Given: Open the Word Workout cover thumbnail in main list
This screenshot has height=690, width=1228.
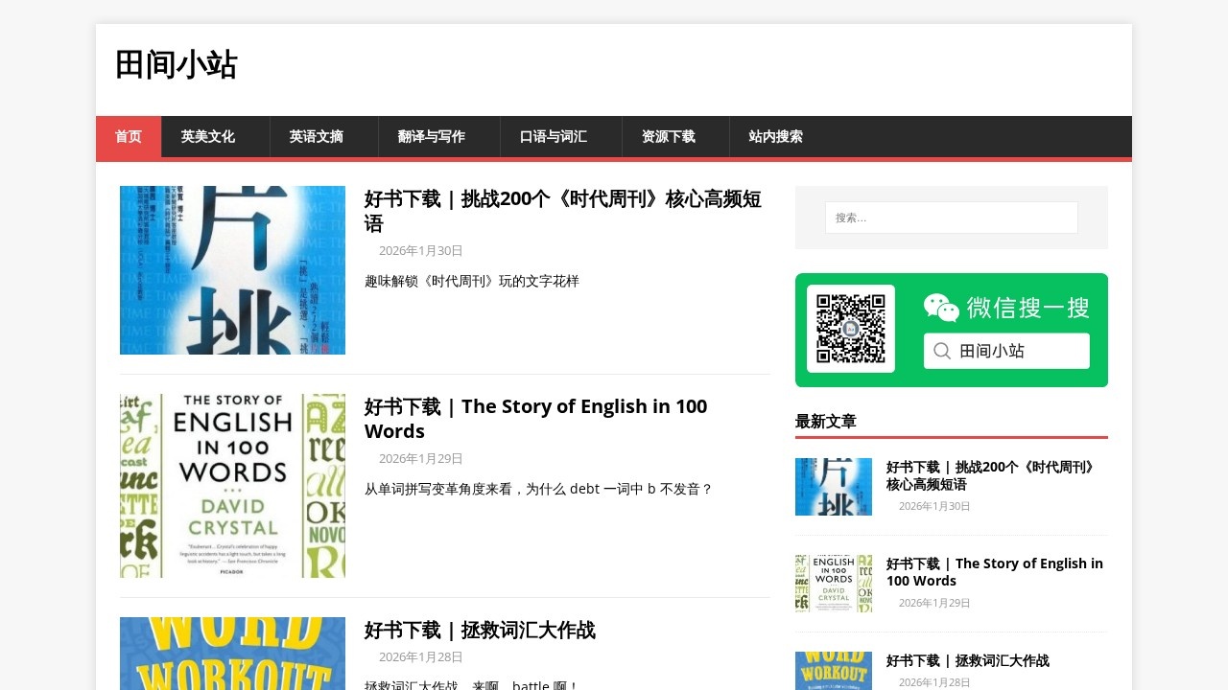Looking at the screenshot, I should pos(232,654).
